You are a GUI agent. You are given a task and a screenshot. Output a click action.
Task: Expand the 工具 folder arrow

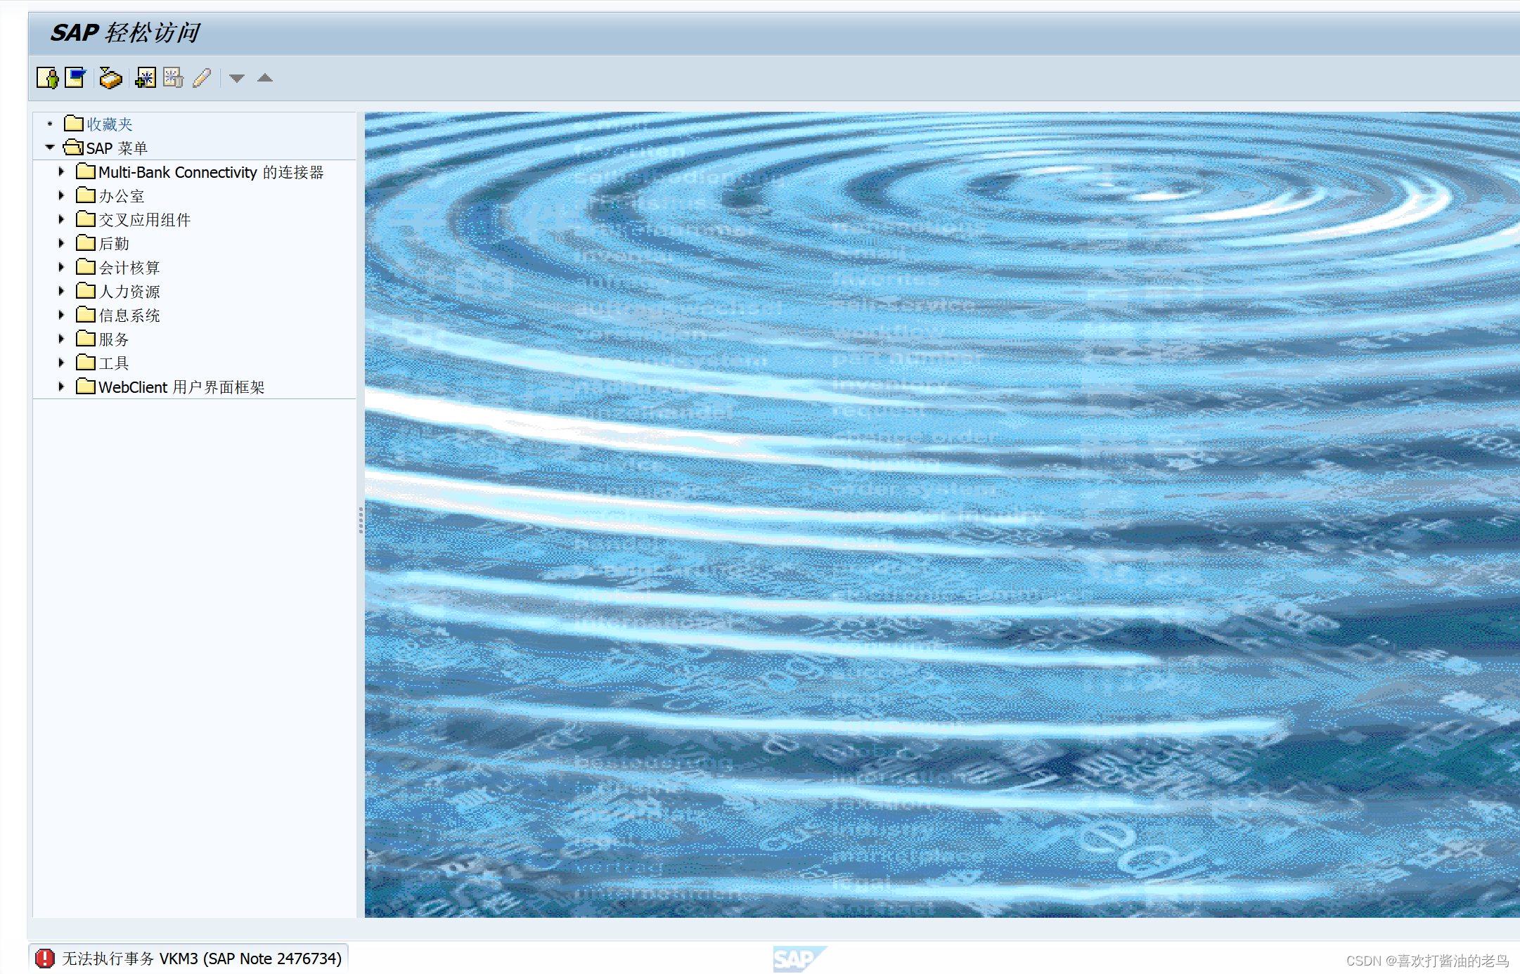point(61,363)
